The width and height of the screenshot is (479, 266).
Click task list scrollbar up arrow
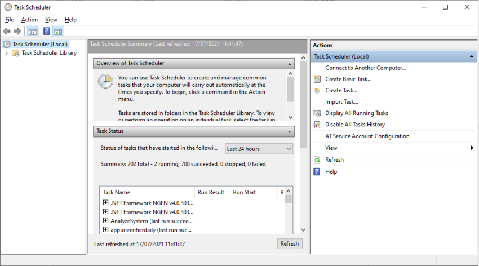(288, 191)
